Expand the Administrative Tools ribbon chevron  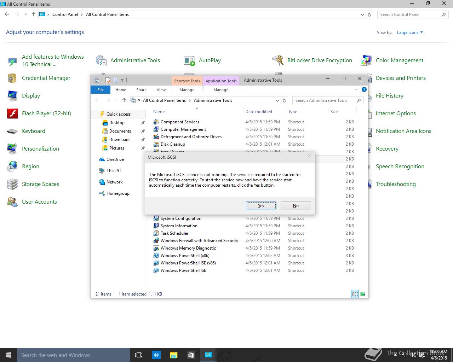356,89
